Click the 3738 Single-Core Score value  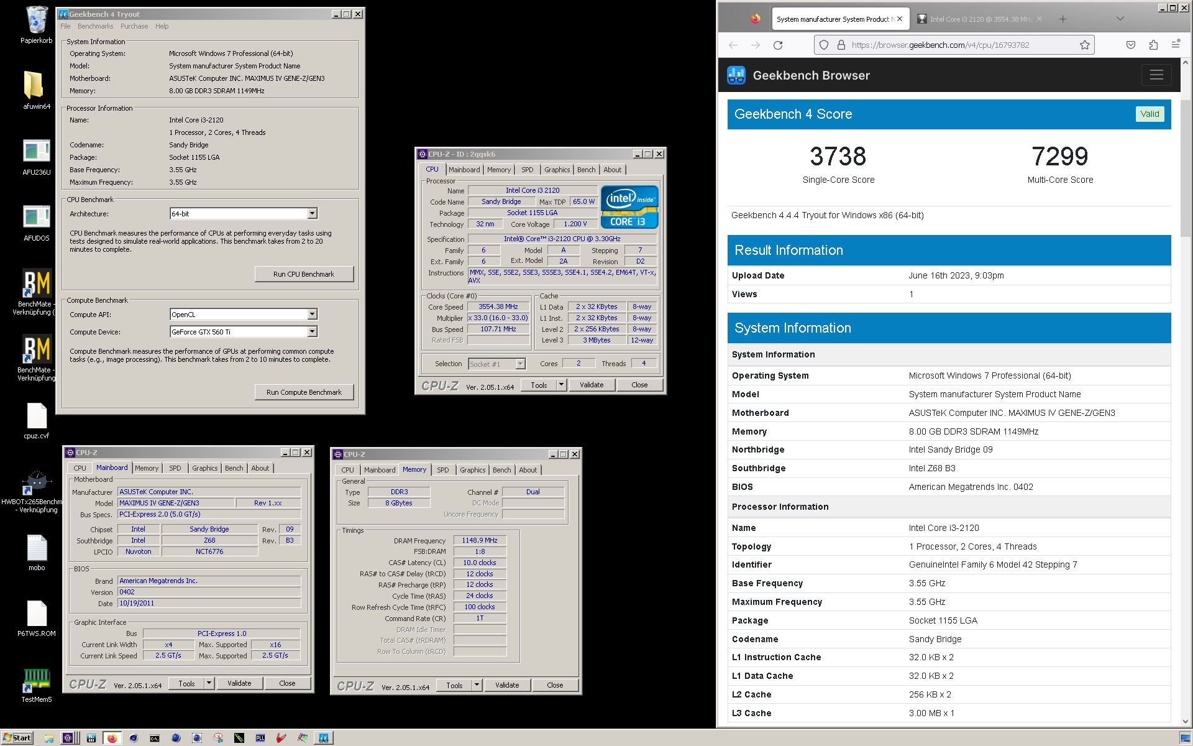pyautogui.click(x=838, y=156)
